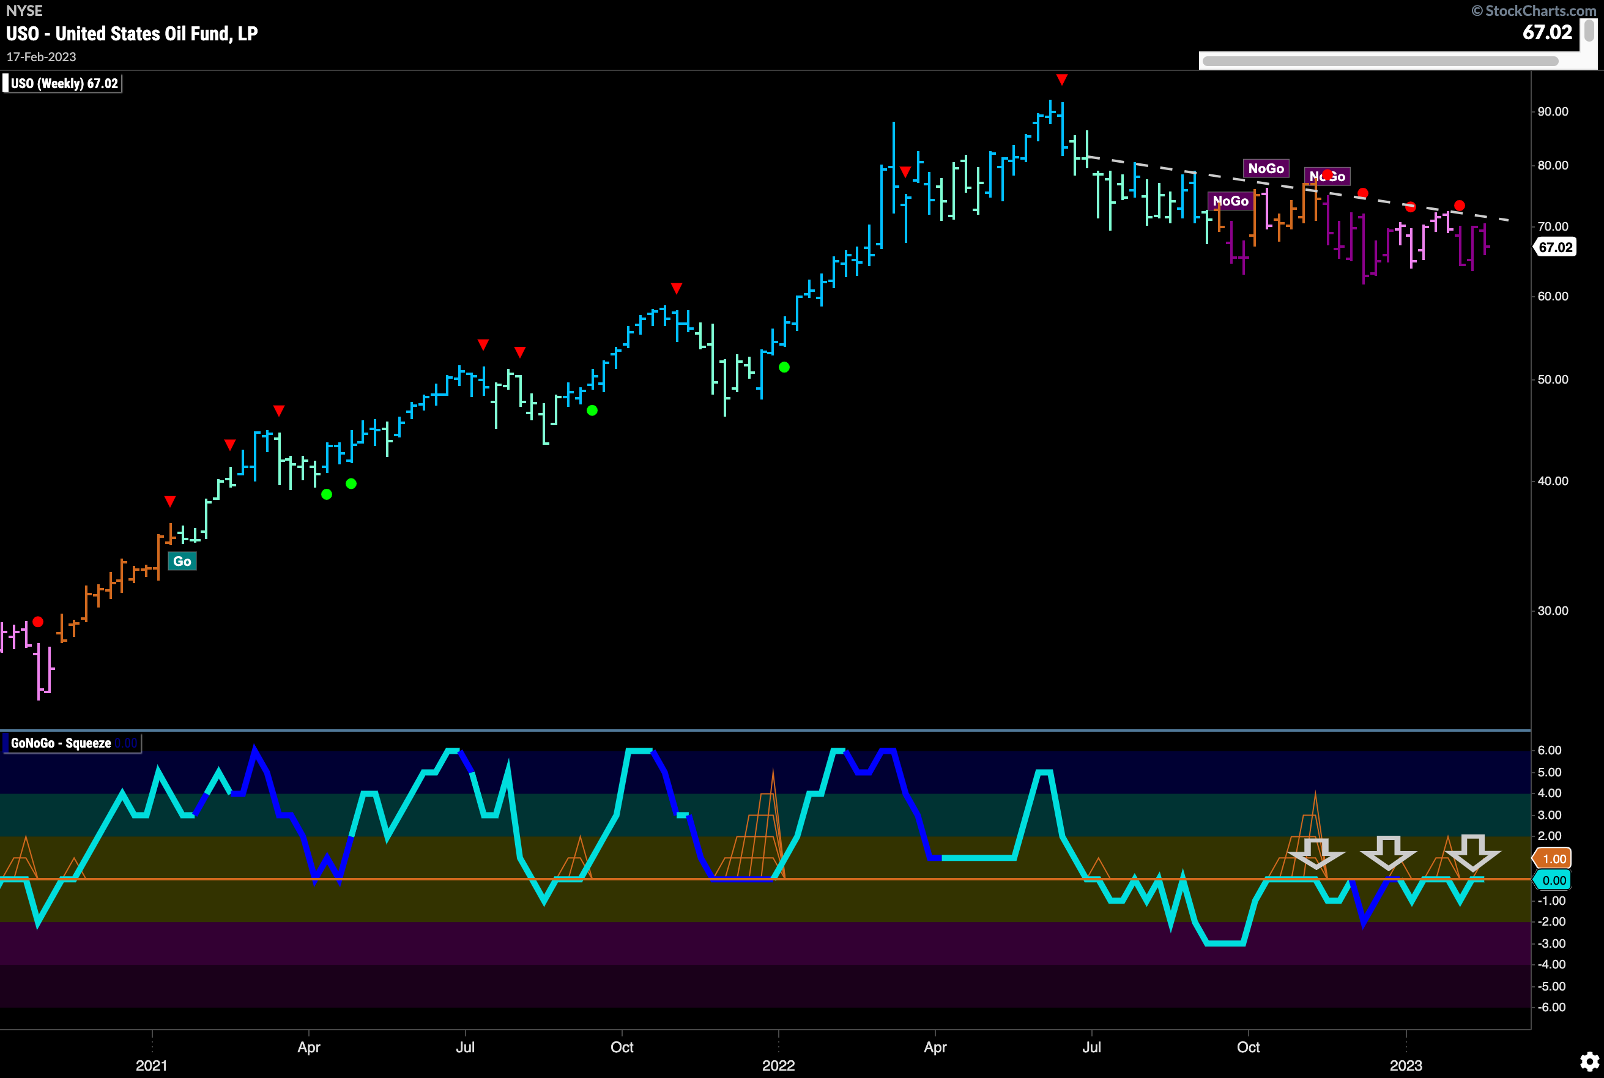This screenshot has height=1078, width=1604.
Task: Select the 'GoNoGo - Squeeze' indicator legend
Action: click(72, 743)
